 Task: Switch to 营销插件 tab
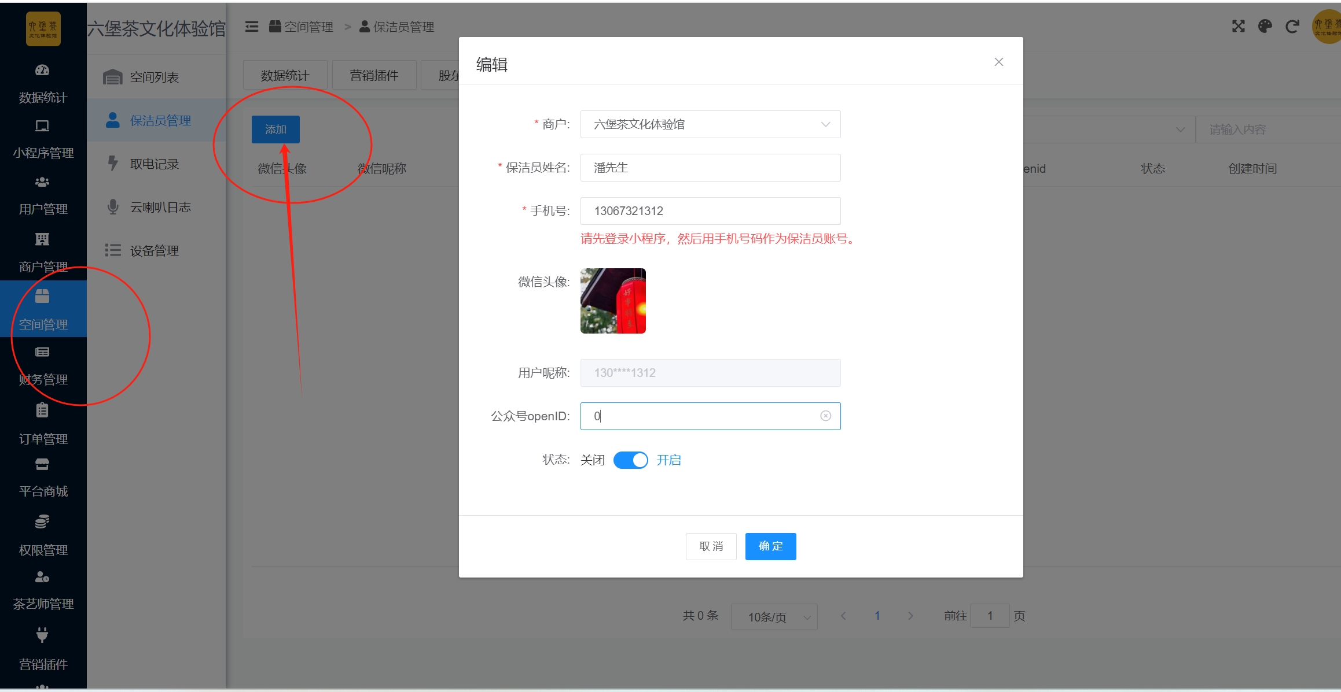coord(374,76)
